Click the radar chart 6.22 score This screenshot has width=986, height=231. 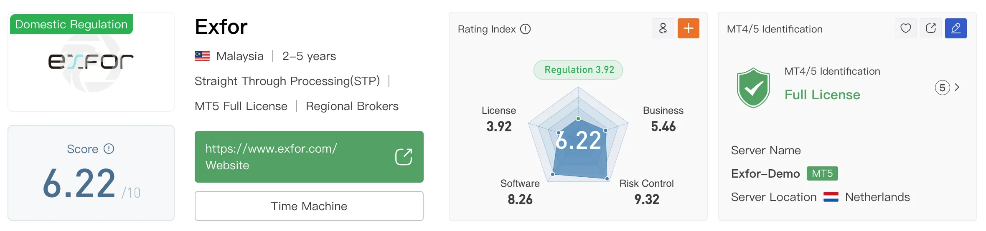[x=578, y=140]
